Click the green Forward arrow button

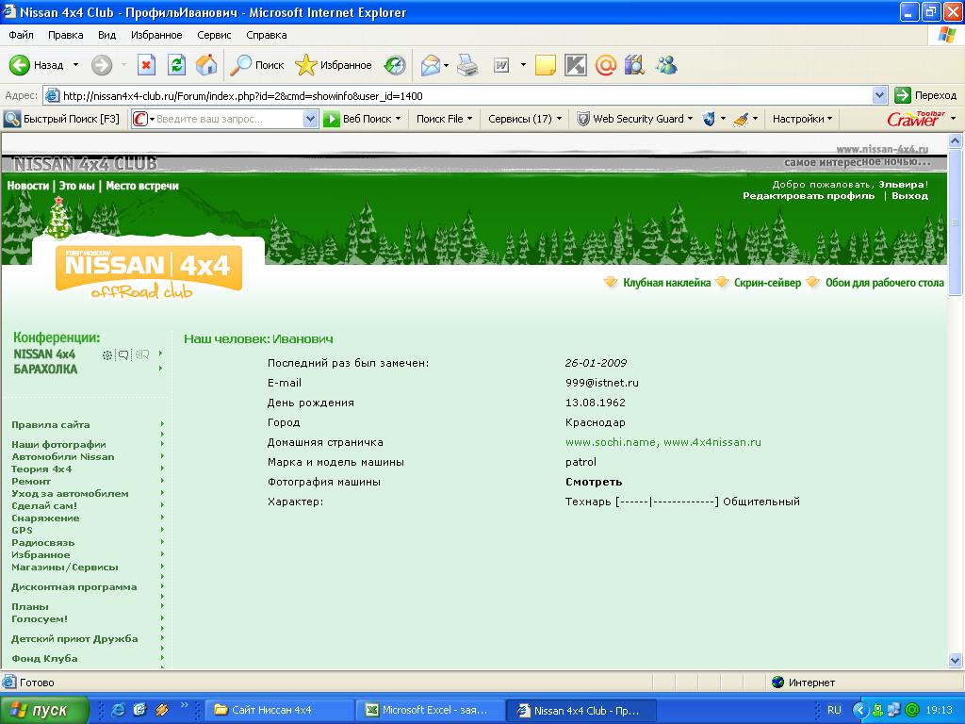tap(102, 65)
